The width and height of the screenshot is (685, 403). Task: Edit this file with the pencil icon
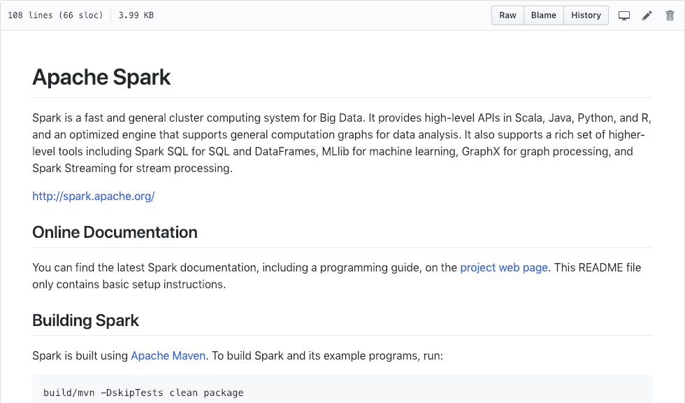coord(647,15)
